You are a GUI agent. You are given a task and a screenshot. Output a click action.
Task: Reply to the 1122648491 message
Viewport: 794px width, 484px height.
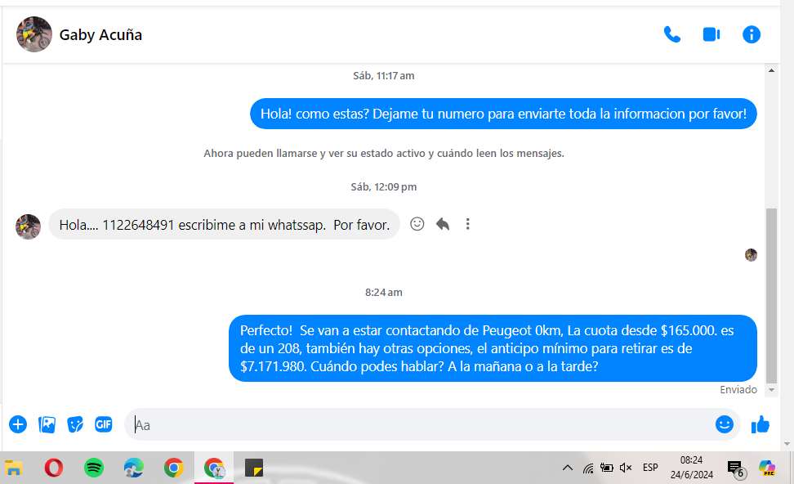point(442,224)
